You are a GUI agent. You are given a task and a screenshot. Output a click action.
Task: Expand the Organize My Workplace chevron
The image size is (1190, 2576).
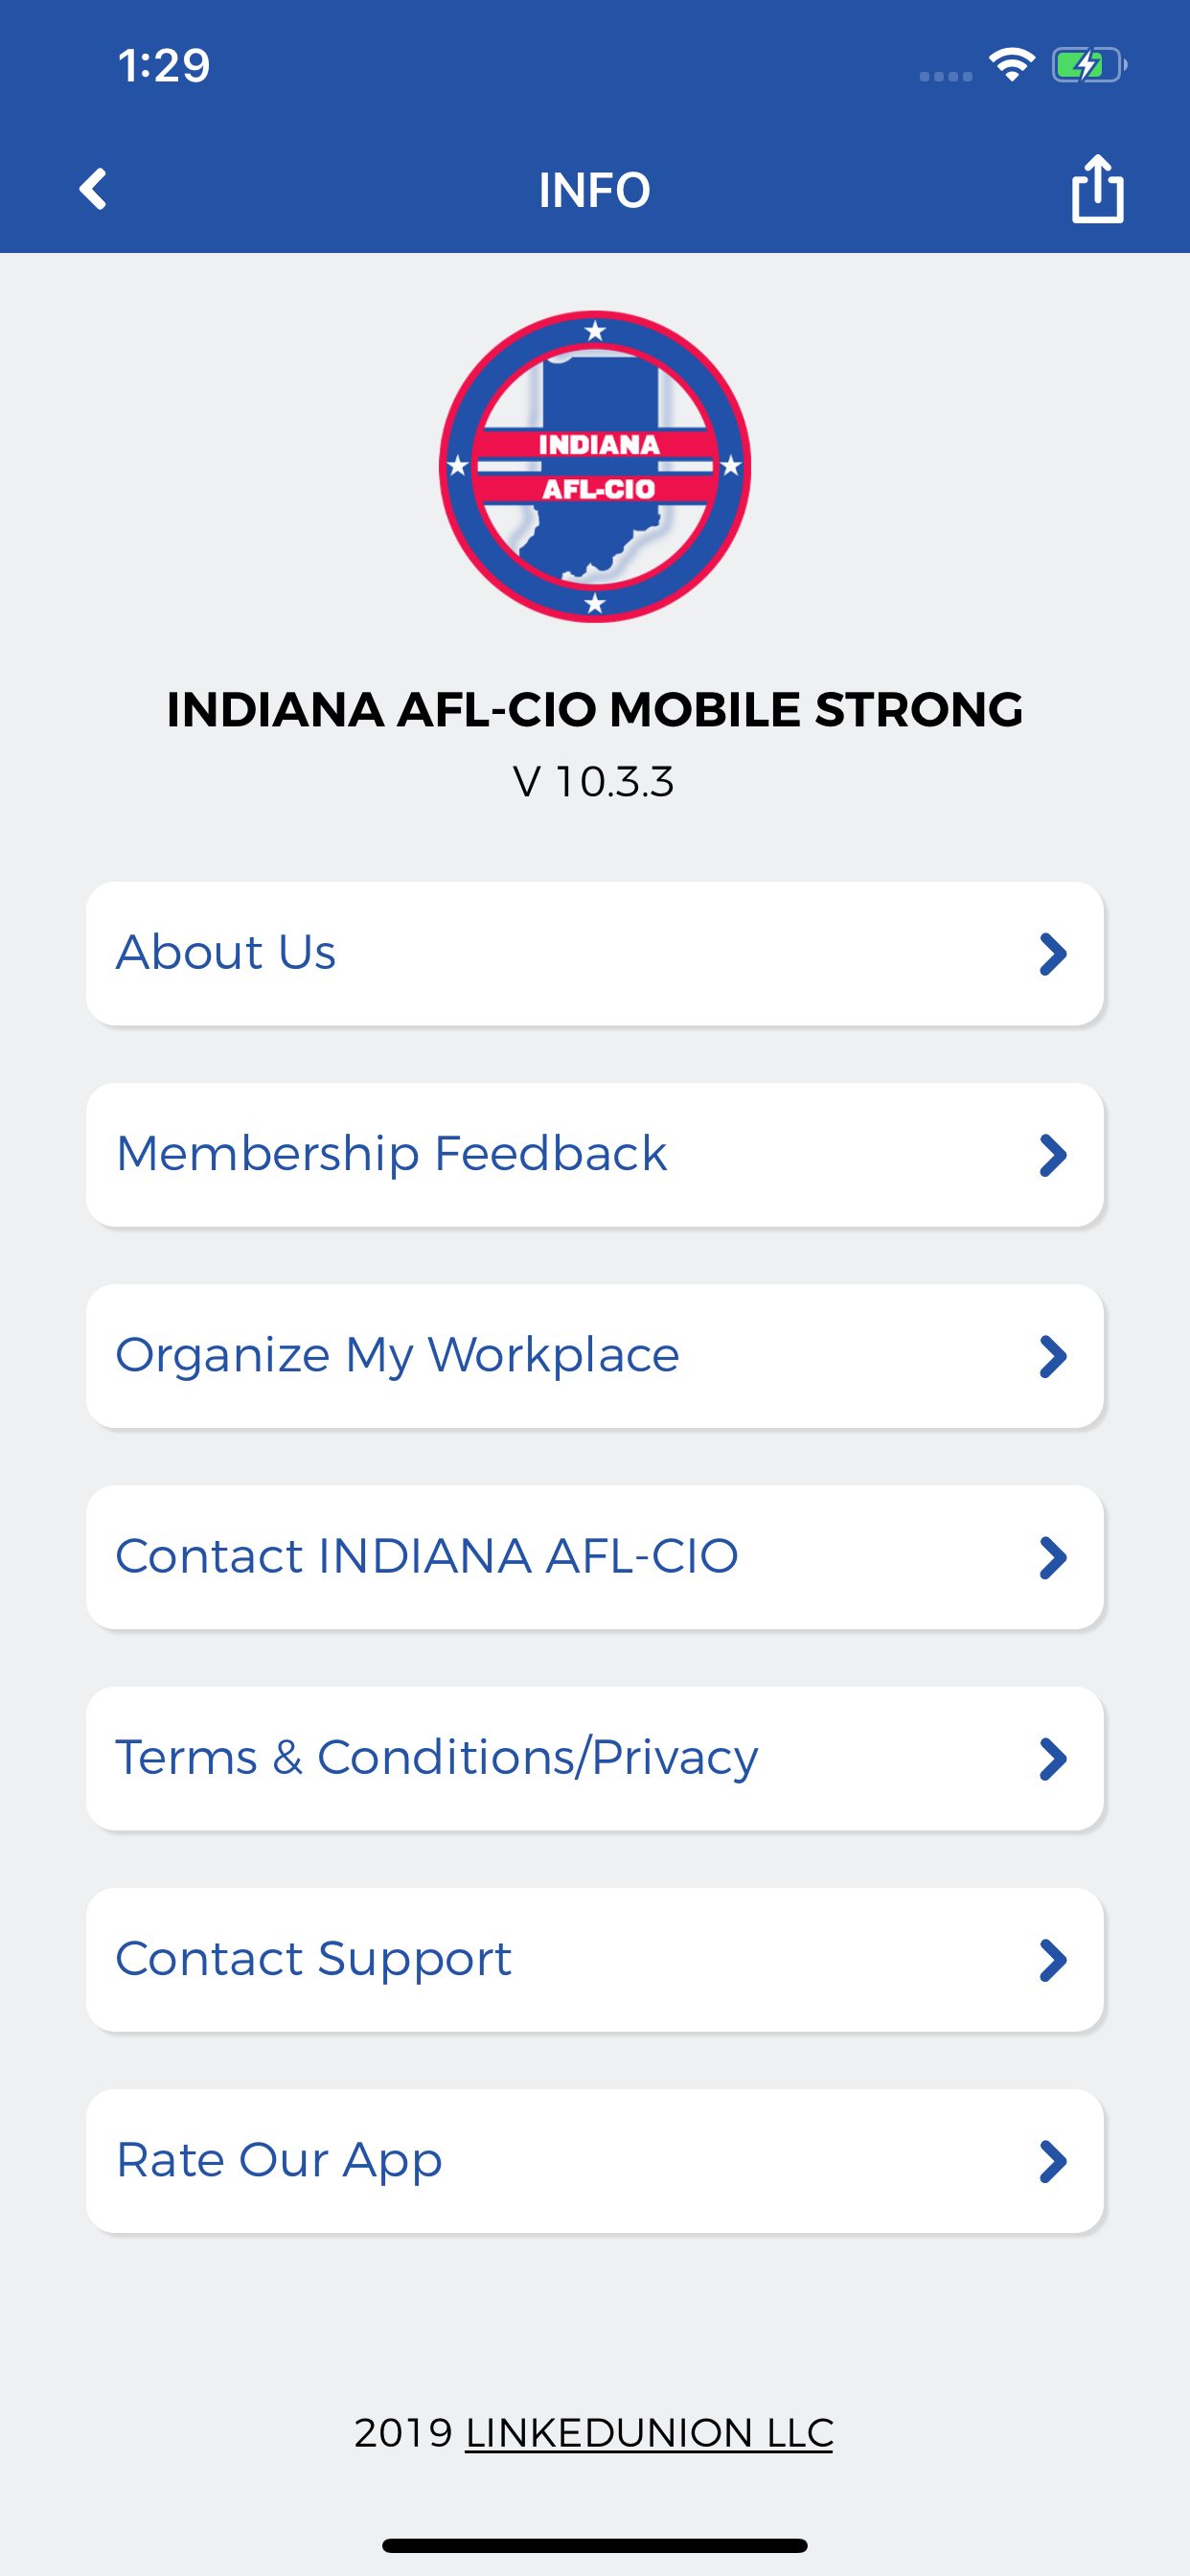point(1053,1356)
